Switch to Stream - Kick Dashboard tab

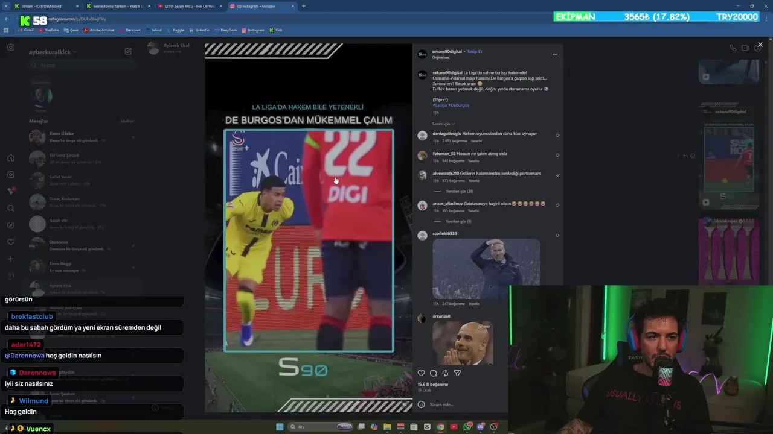(x=46, y=6)
